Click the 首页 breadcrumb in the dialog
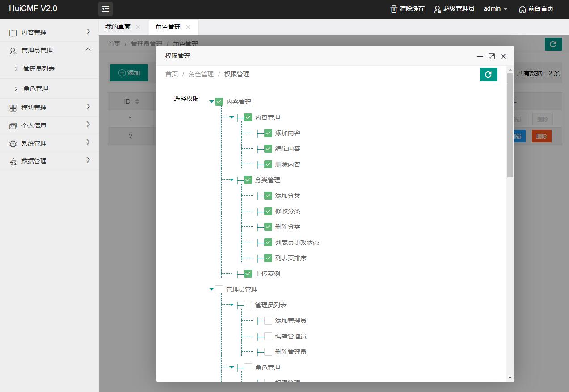 (x=172, y=75)
